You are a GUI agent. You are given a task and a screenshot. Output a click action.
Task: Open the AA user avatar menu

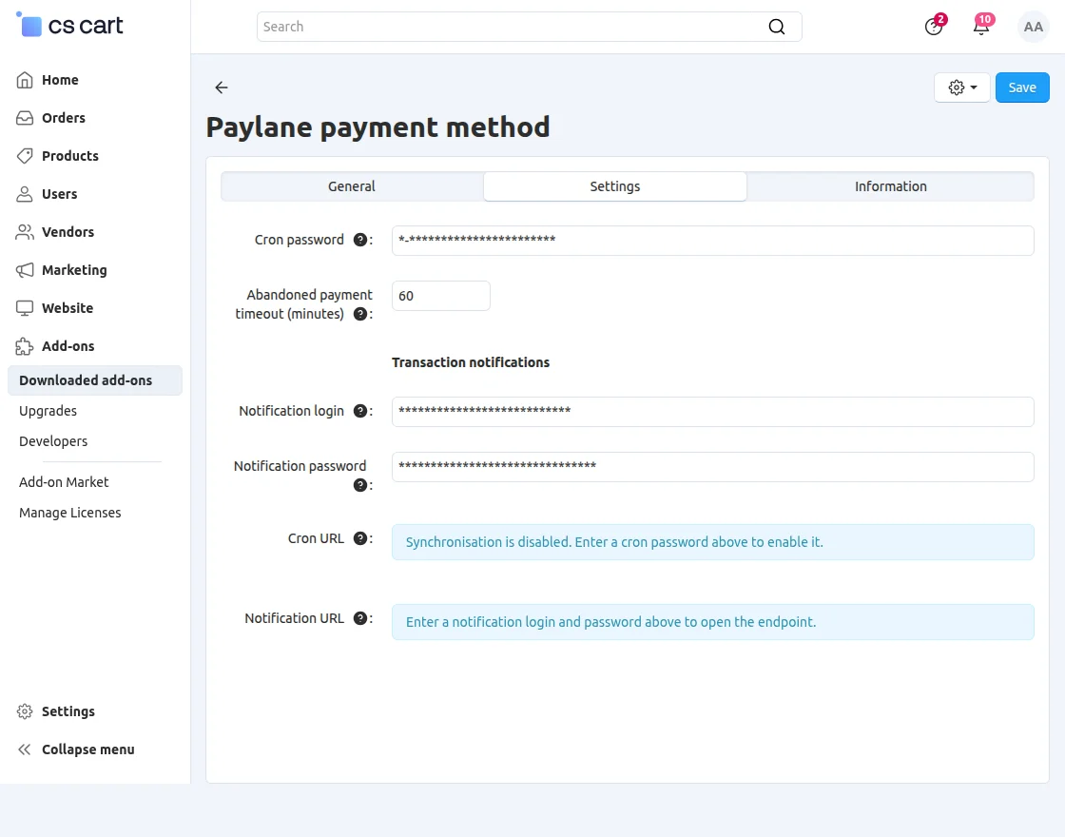[x=1033, y=27]
